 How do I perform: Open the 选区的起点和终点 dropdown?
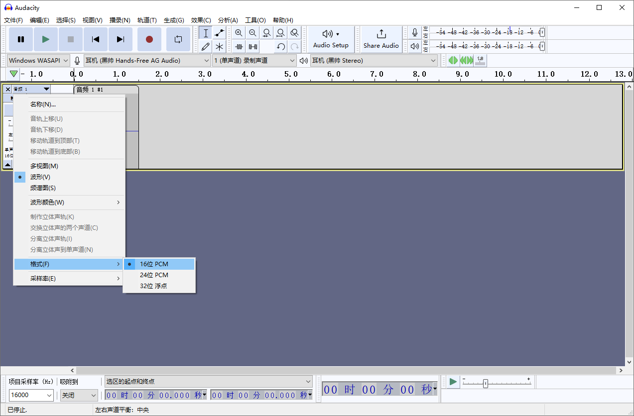click(x=208, y=382)
